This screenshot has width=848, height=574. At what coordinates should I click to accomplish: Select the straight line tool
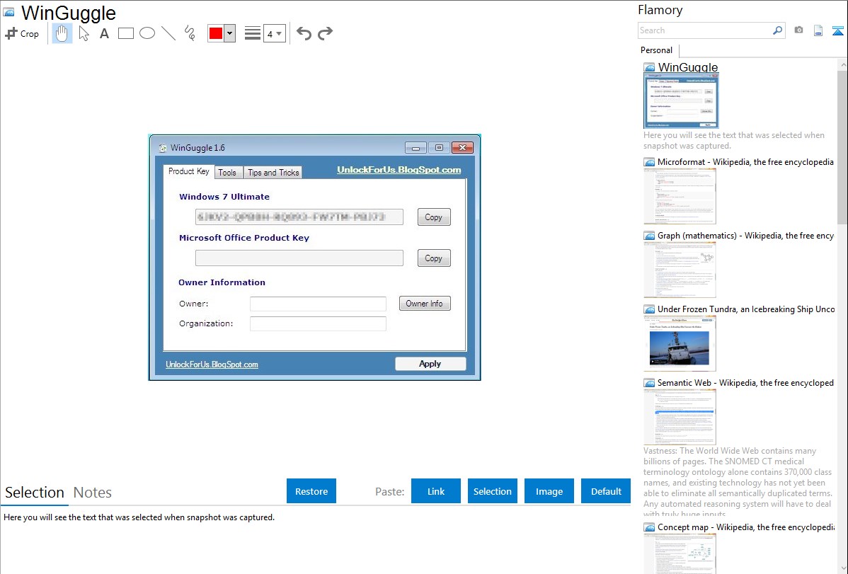168,33
